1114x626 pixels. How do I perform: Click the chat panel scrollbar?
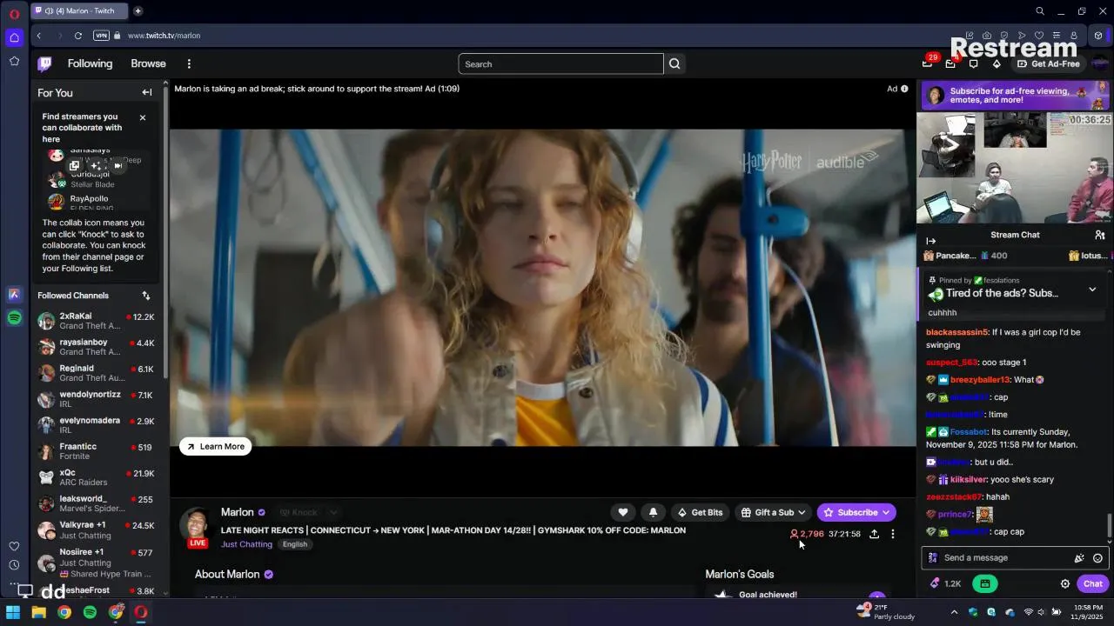click(x=1110, y=525)
